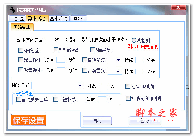Click the 暴击强化 duration minutes field
This screenshot has width=194, height=137.
(x=61, y=60)
